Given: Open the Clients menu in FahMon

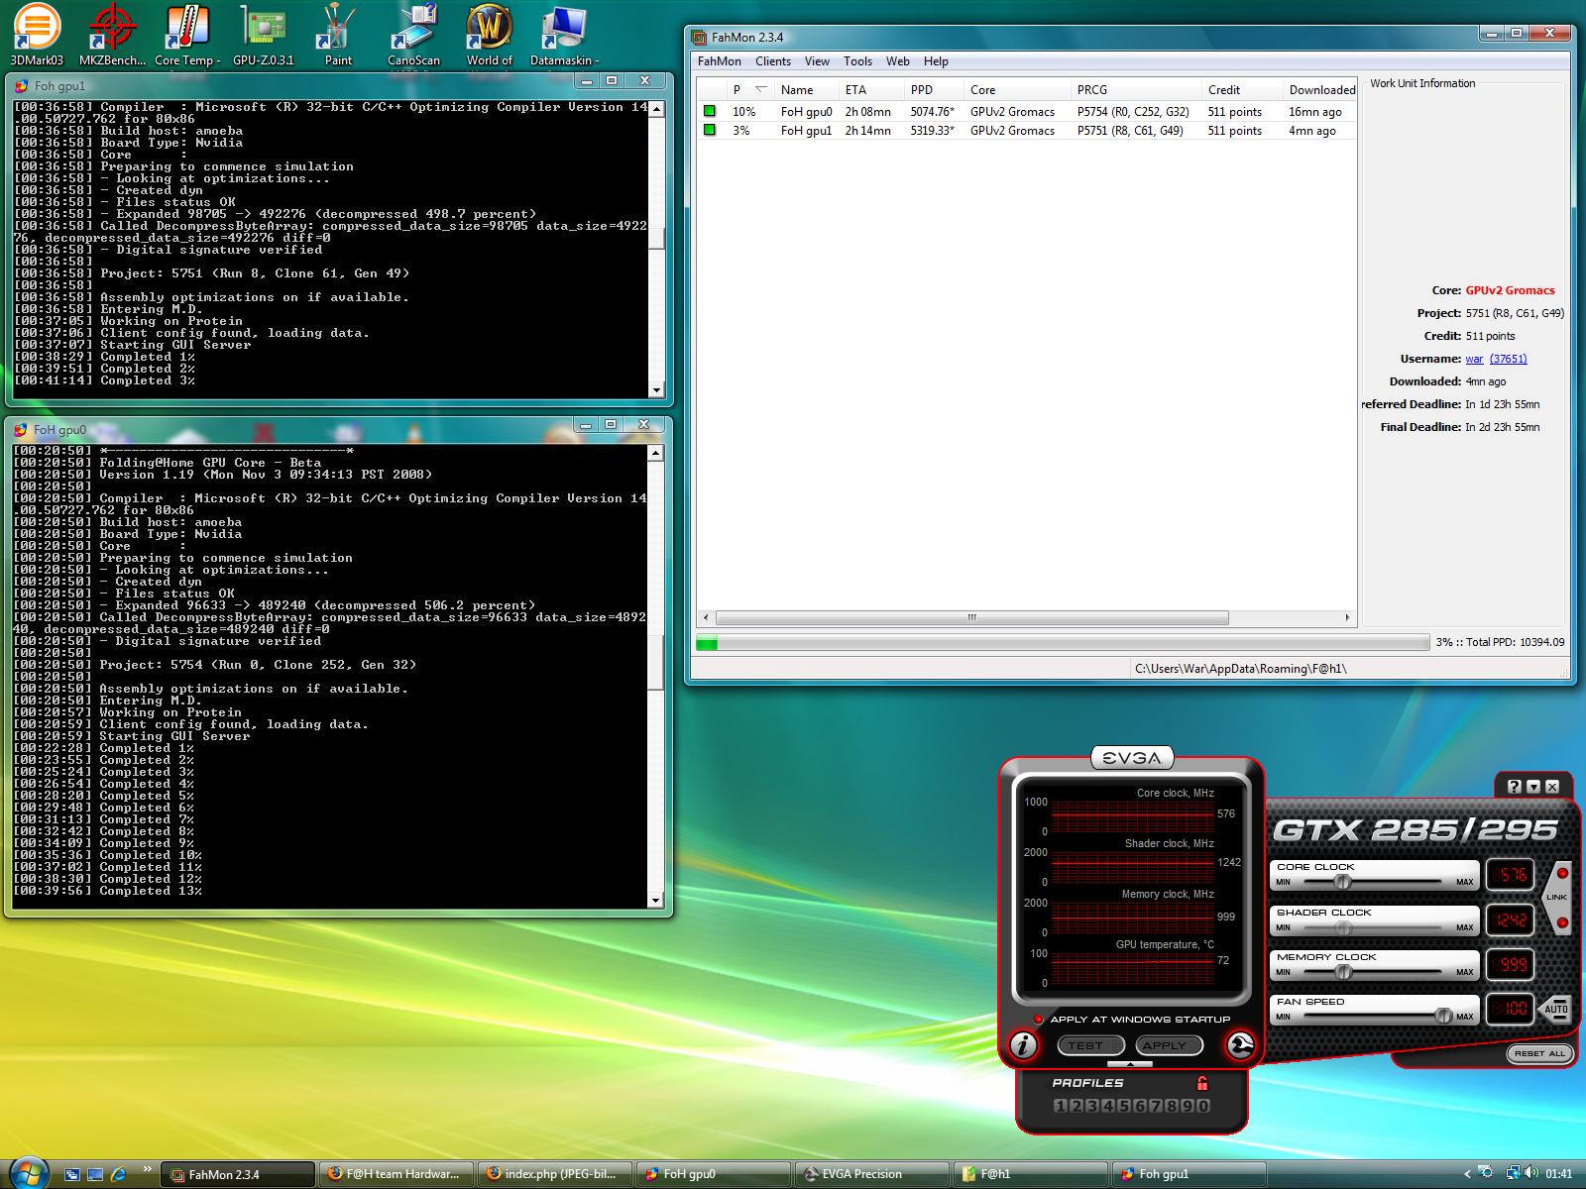Looking at the screenshot, I should click(773, 61).
